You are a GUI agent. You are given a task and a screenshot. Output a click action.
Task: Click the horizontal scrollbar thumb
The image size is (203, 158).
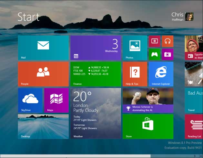tap(75, 156)
